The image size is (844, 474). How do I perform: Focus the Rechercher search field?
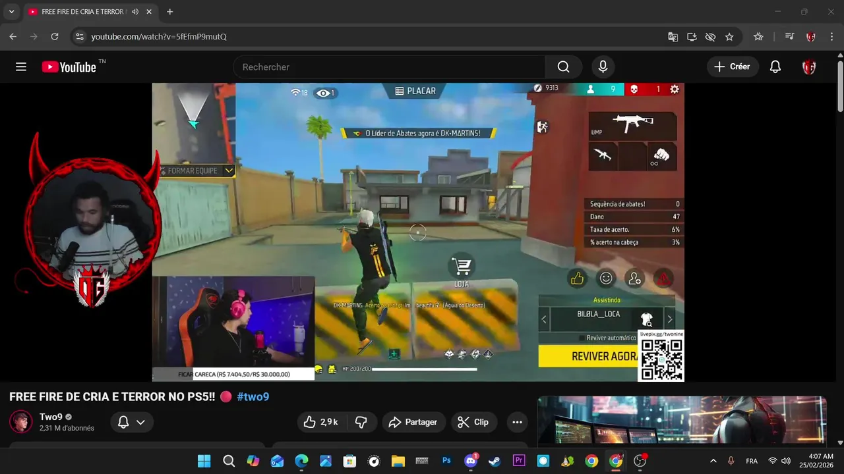coord(389,66)
